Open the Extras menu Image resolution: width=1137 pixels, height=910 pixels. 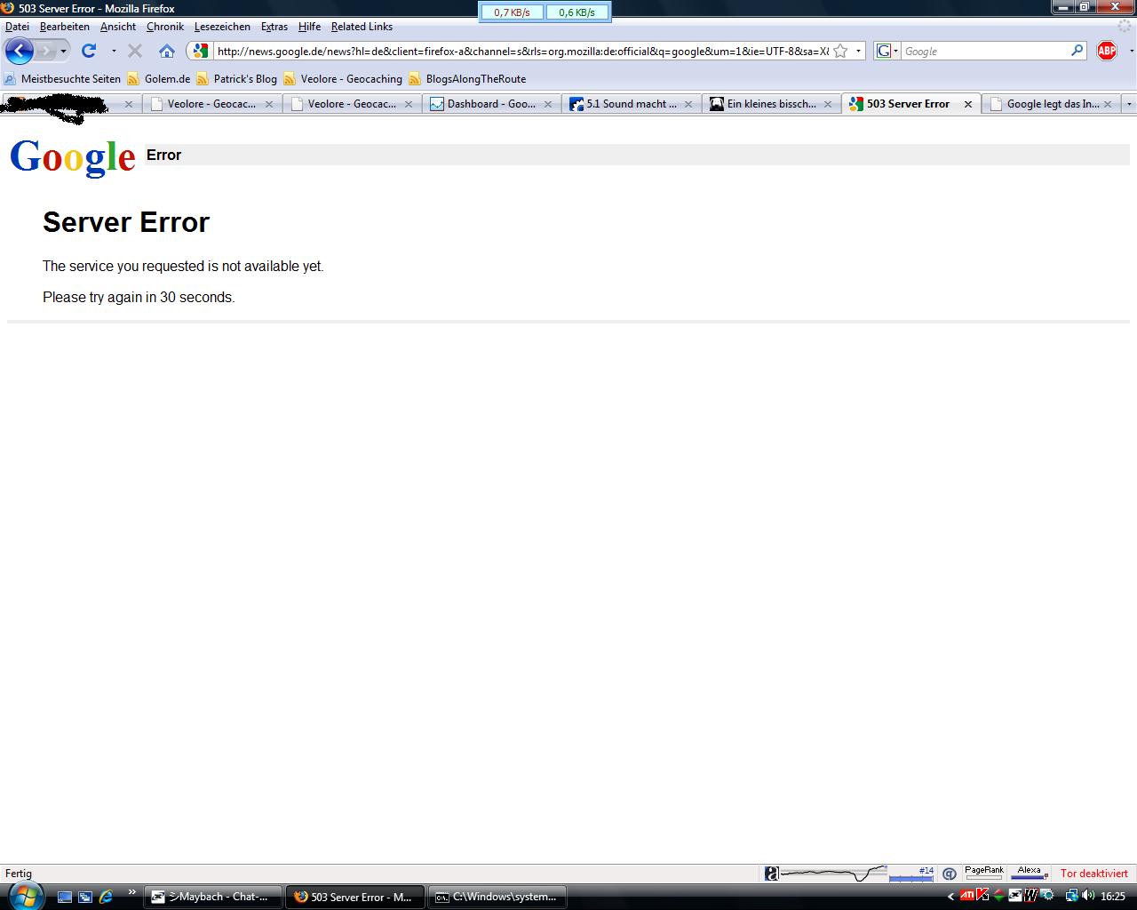[274, 27]
